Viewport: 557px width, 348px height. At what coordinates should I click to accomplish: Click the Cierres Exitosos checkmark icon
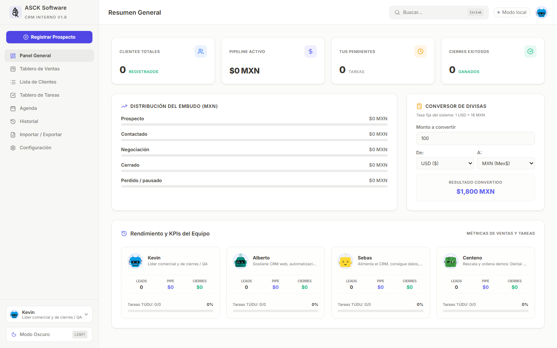click(x=530, y=51)
